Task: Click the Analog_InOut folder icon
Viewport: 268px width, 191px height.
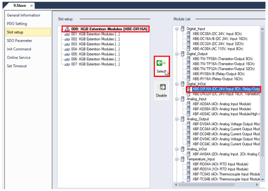Action: [183, 149]
